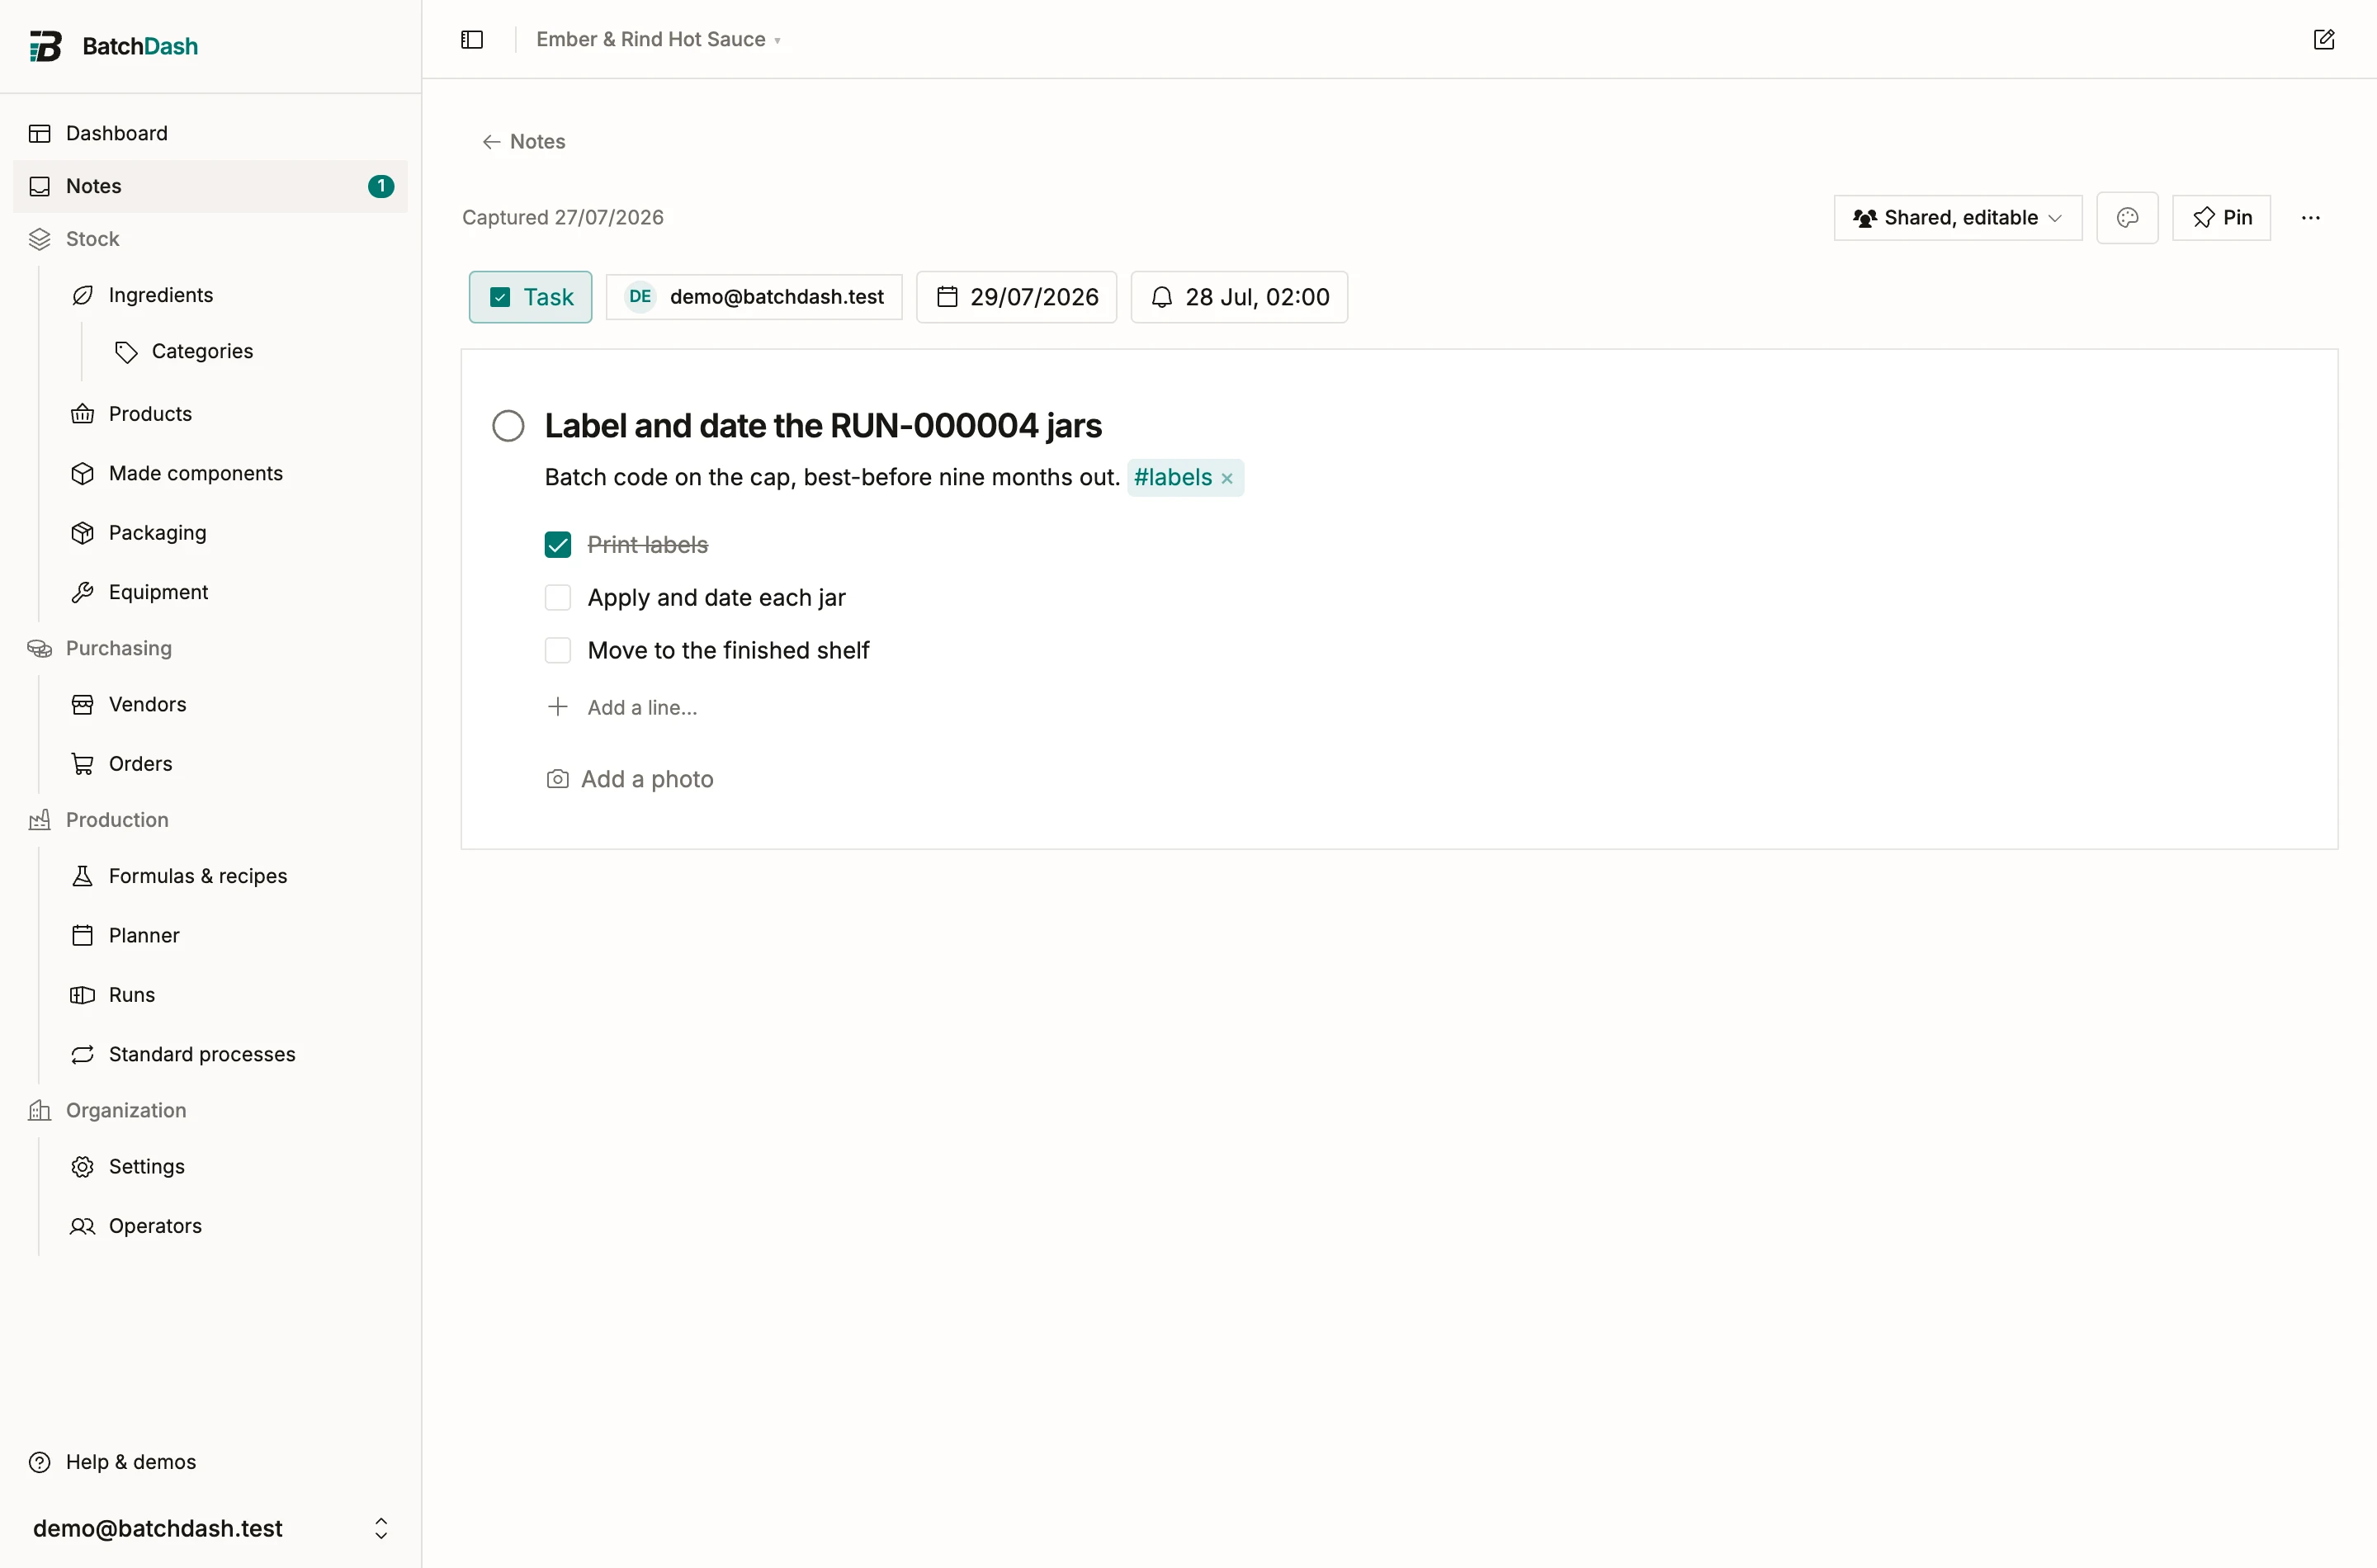Click the Captured 27/07/2026 text
The width and height of the screenshot is (2377, 1568).
point(562,217)
